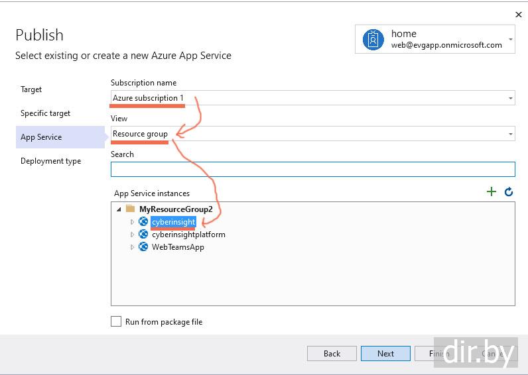The height and width of the screenshot is (375, 528).
Task: Click the cyberinsightplatform globe icon
Action: 143,235
